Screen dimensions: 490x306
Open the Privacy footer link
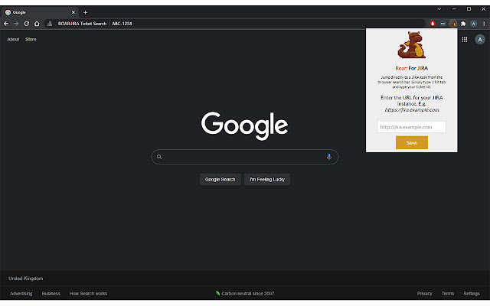click(x=424, y=294)
